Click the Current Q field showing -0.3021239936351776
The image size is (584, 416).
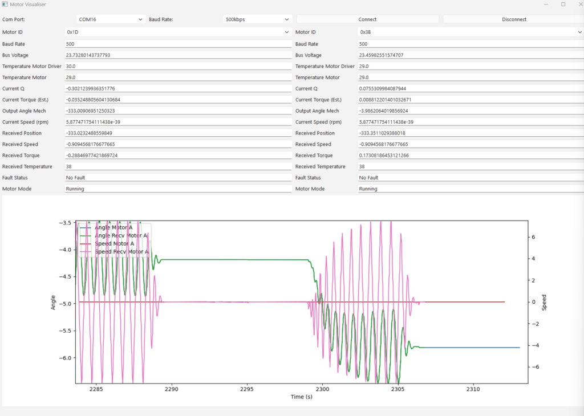point(178,88)
